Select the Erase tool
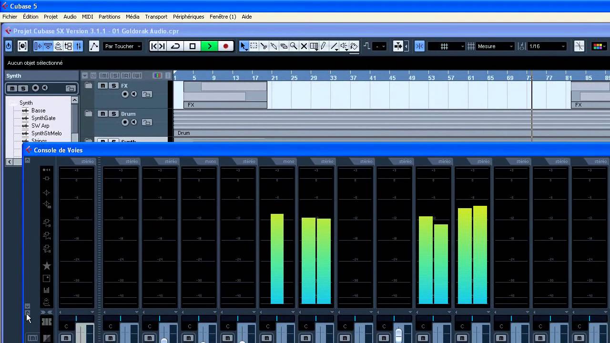Image resolution: width=610 pixels, height=343 pixels. (284, 46)
